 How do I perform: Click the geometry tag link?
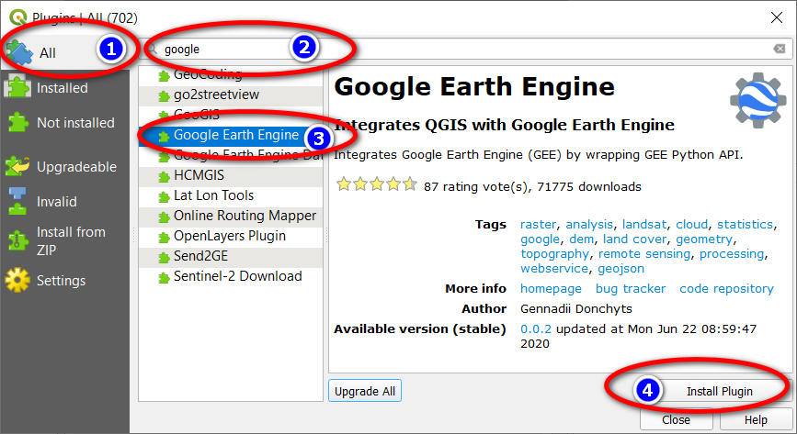point(704,239)
